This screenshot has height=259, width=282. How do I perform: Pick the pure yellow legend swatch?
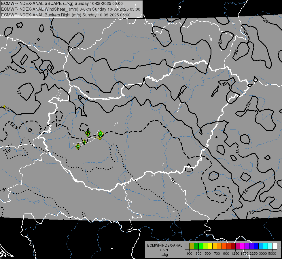(210, 246)
